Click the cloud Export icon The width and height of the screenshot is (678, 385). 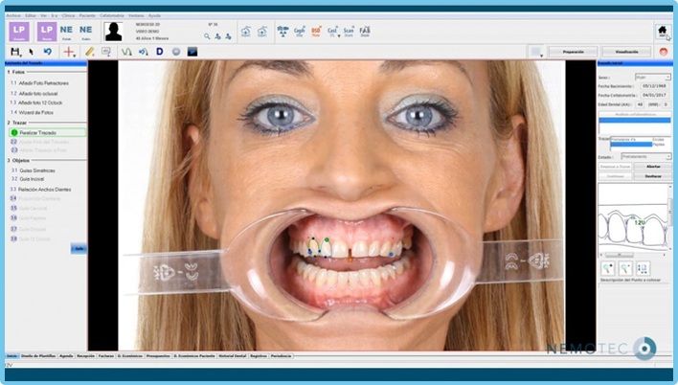point(262,32)
